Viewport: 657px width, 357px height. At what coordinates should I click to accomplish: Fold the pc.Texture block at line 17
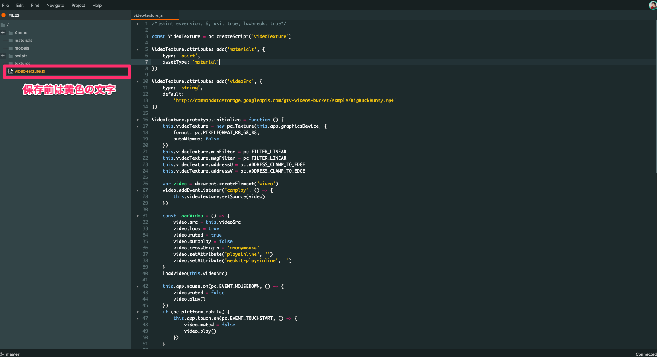tap(137, 126)
